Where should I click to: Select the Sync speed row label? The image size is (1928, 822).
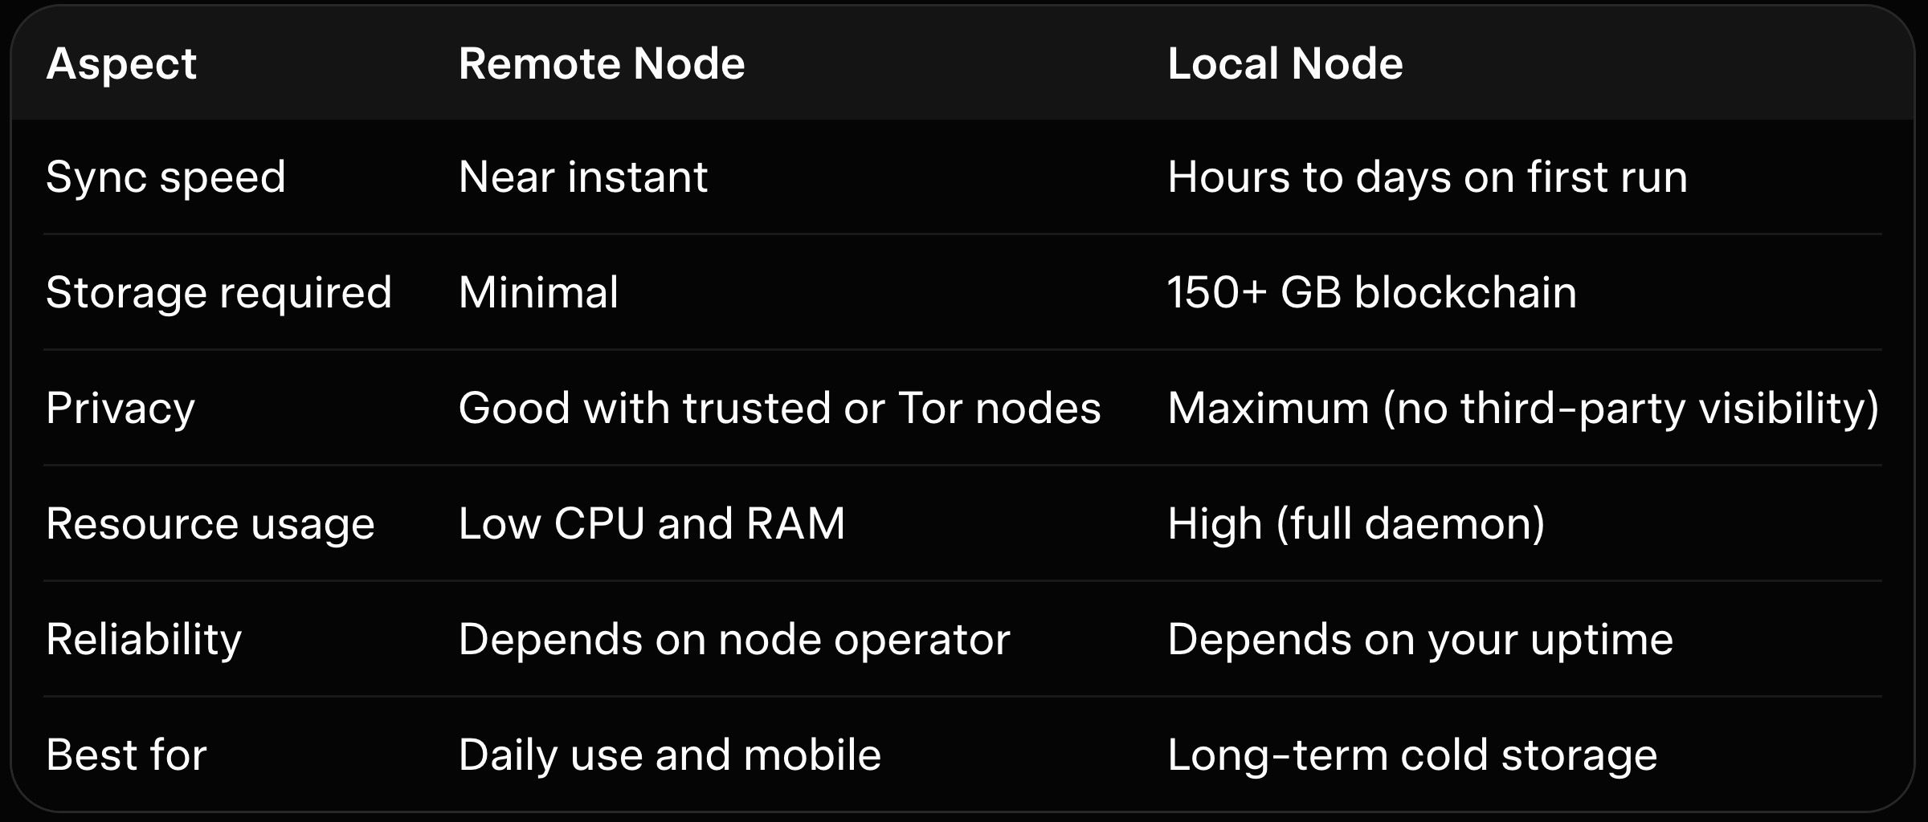coord(165,177)
